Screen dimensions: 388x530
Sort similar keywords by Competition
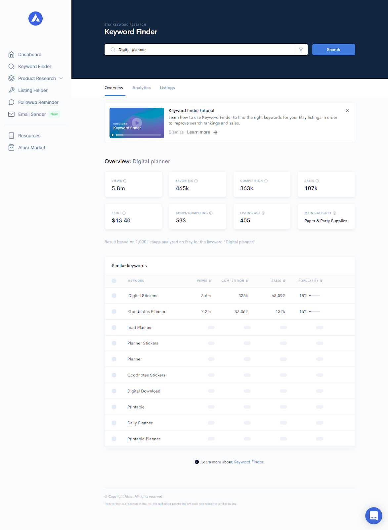pos(235,281)
